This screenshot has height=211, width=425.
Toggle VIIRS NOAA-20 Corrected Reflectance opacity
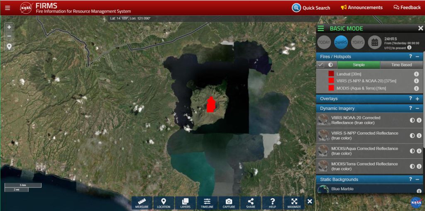413,120
